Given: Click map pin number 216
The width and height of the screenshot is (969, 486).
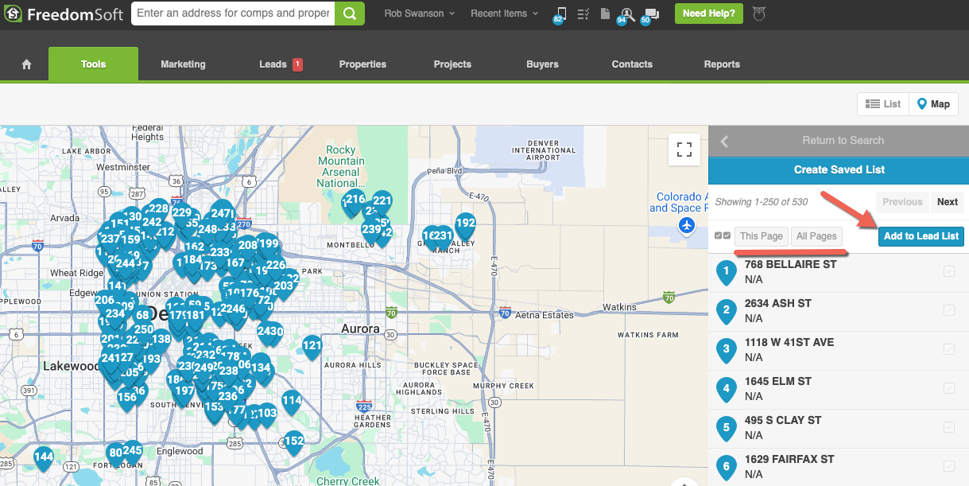Looking at the screenshot, I should [x=355, y=201].
